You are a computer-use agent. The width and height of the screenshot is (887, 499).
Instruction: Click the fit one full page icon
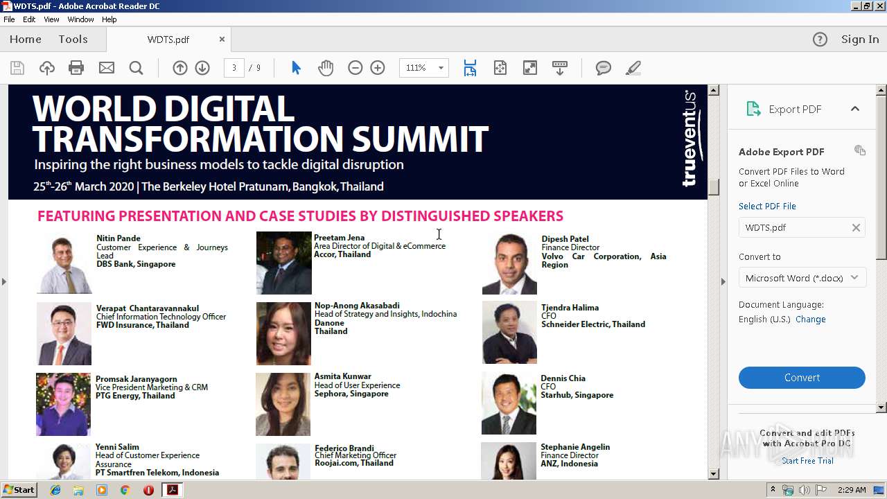pyautogui.click(x=500, y=68)
